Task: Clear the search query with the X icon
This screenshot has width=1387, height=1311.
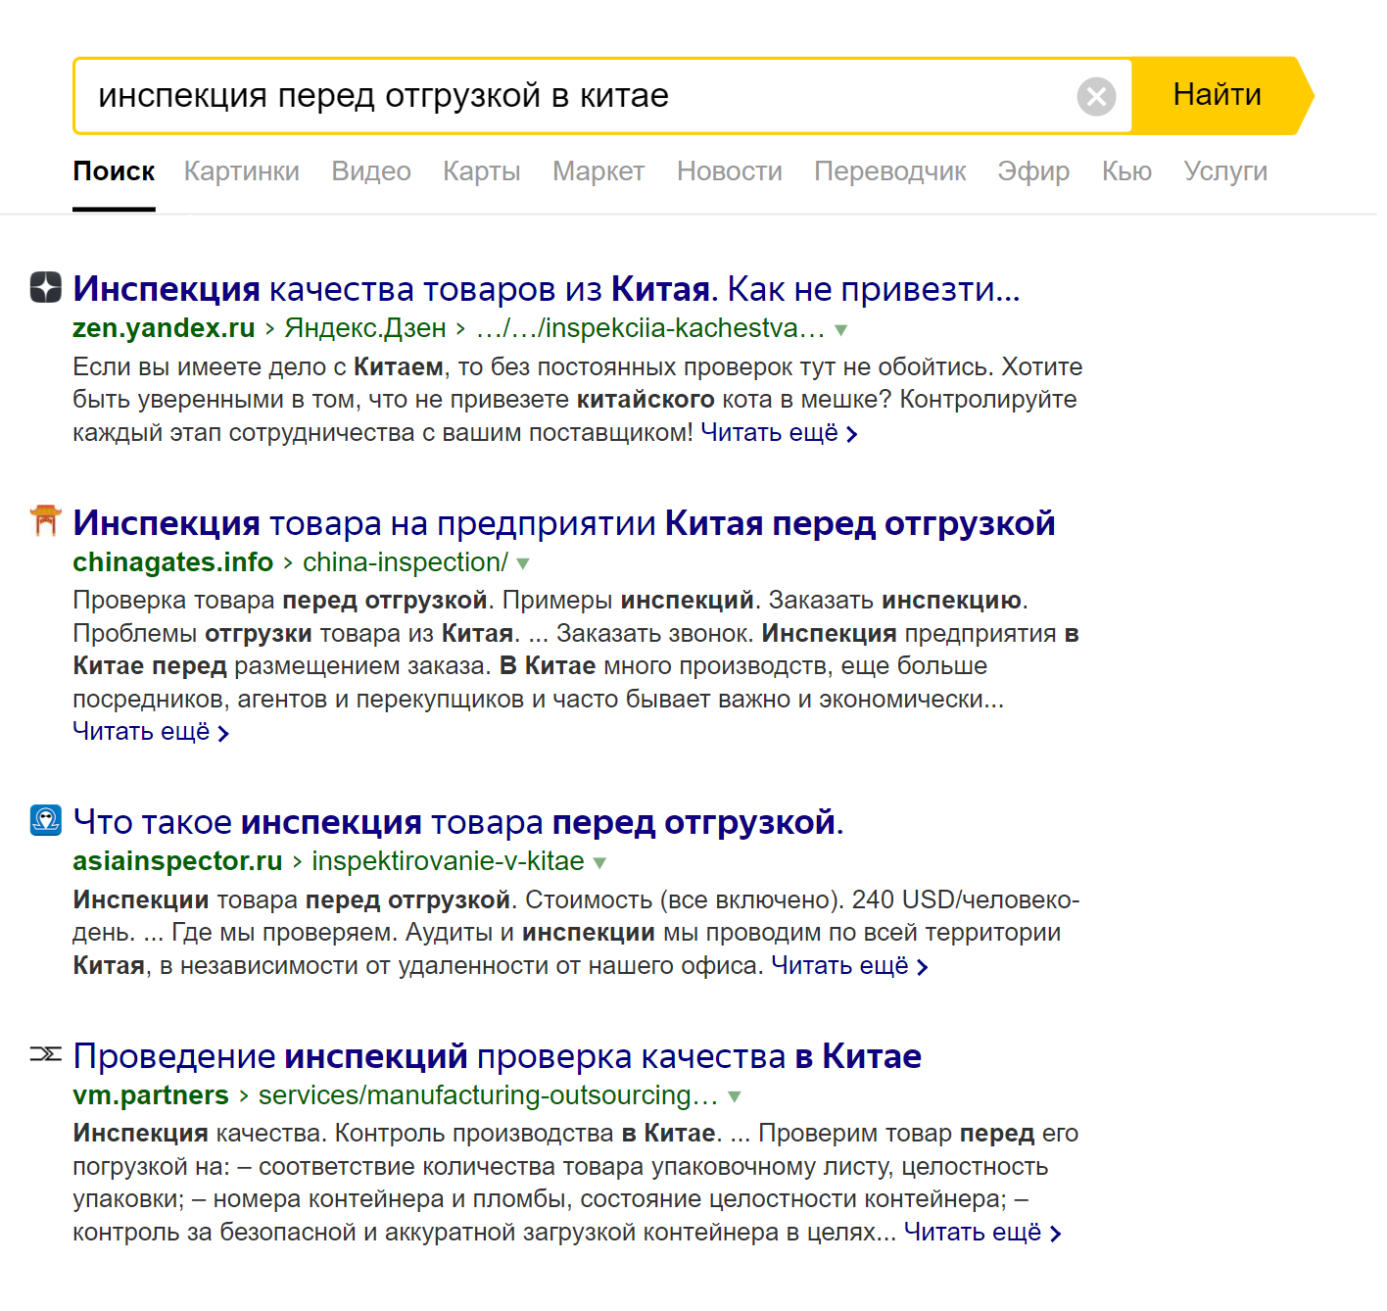Action: point(1096,96)
